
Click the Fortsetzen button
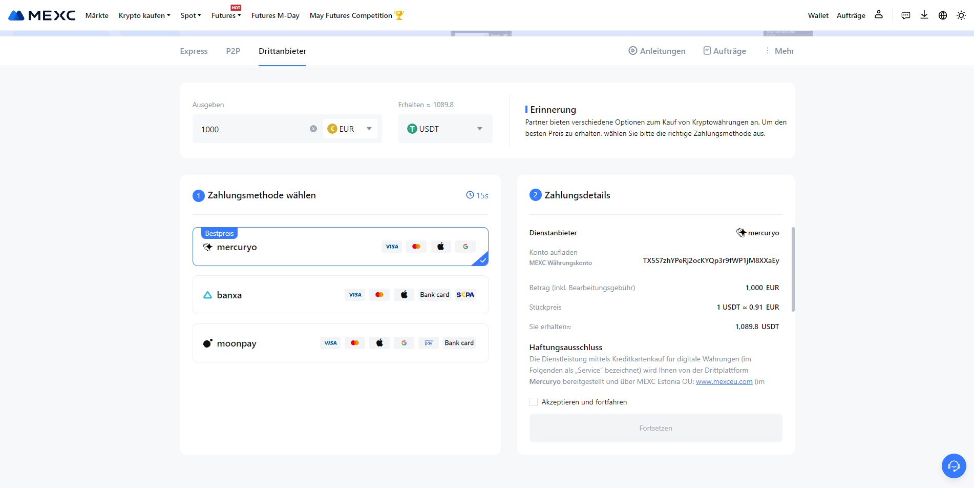(x=655, y=428)
